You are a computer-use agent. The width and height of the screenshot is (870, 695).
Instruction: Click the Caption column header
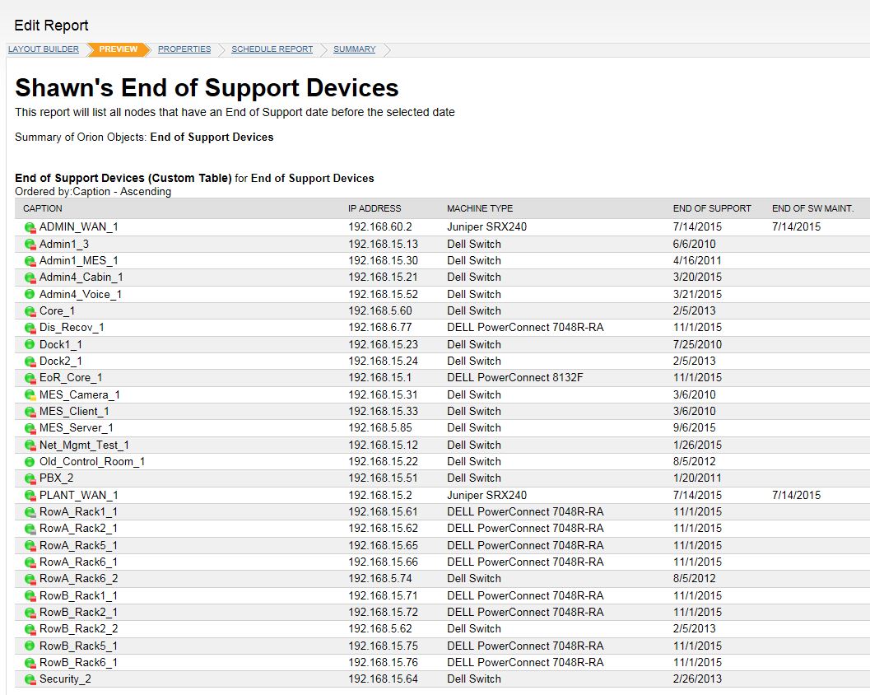[x=43, y=208]
